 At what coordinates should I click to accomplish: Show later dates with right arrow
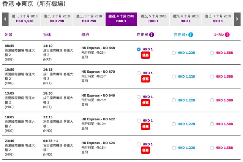pos(237,19)
